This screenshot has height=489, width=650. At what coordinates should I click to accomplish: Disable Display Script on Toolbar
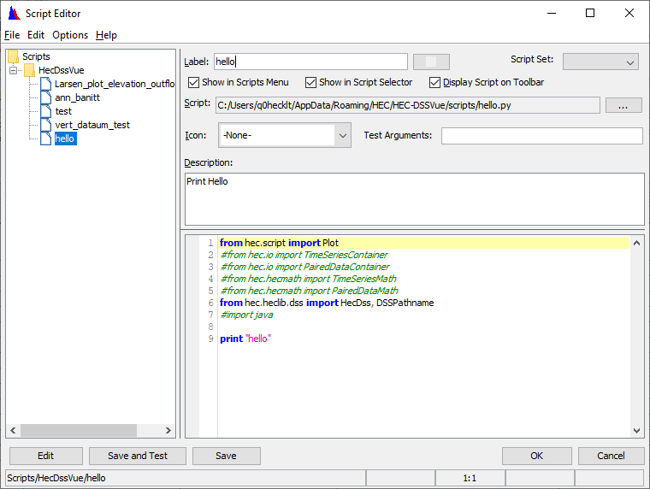[434, 82]
